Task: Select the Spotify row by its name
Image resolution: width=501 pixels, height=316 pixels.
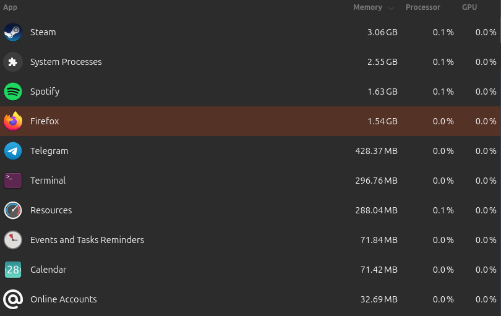Action: click(45, 92)
